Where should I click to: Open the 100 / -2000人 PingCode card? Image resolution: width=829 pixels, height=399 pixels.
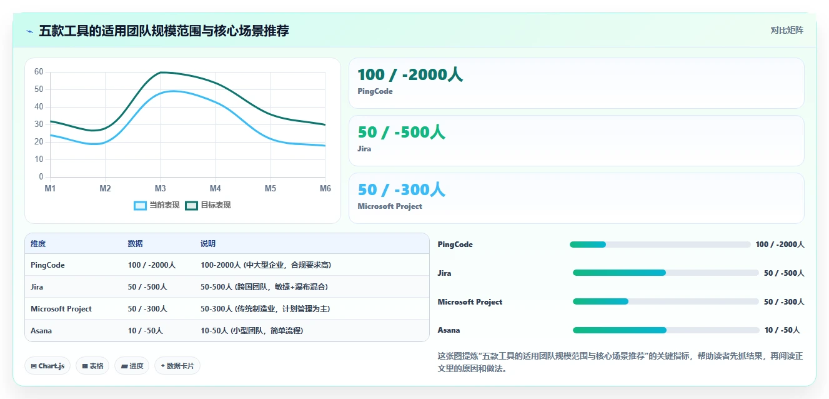[576, 83]
